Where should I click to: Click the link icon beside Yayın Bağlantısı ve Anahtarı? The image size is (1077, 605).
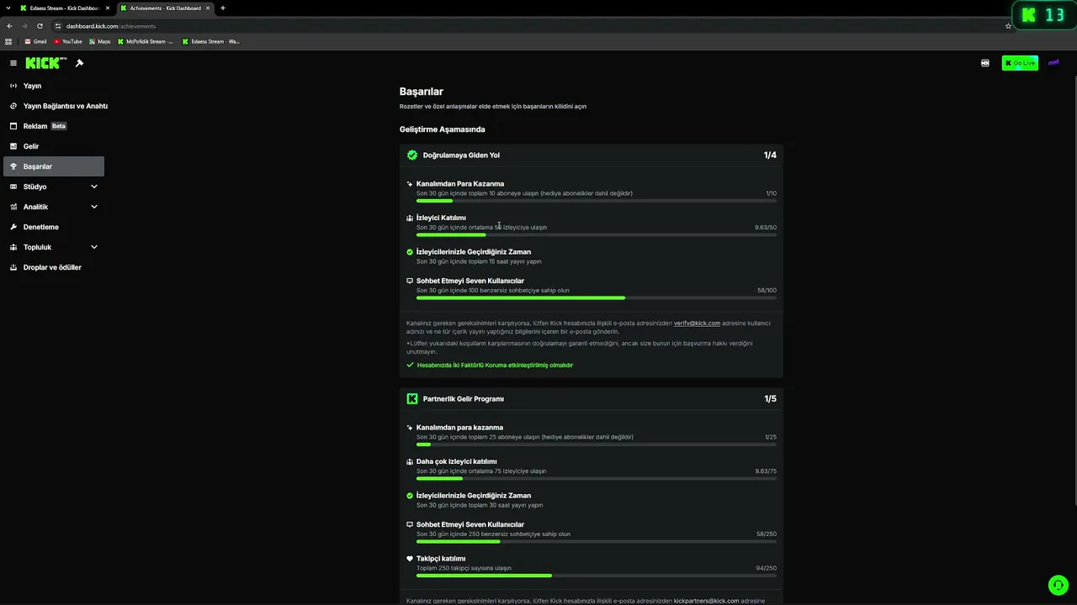[x=13, y=106]
